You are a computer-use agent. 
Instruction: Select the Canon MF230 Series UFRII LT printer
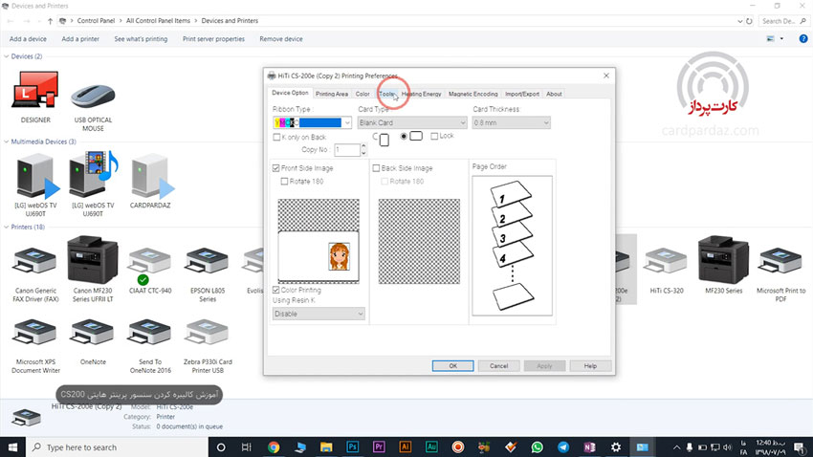93,270
